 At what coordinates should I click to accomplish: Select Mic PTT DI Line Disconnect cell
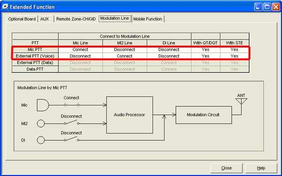point(169,49)
